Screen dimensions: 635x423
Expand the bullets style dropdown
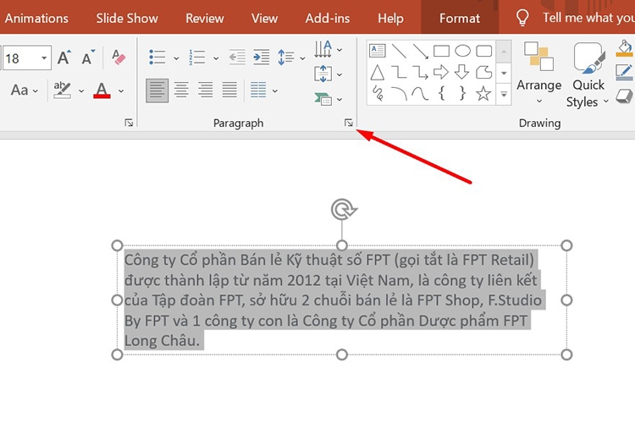click(176, 58)
